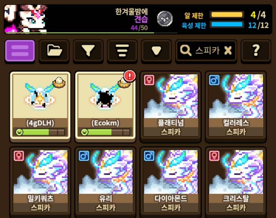Open the folder icon button
Image resolution: width=276 pixels, height=218 pixels.
[54, 51]
